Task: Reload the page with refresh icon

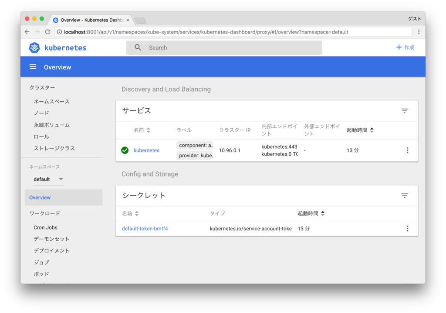Action: (x=48, y=32)
